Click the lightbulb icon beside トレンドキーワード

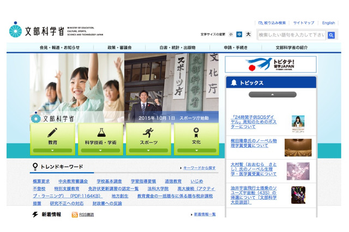35,167
